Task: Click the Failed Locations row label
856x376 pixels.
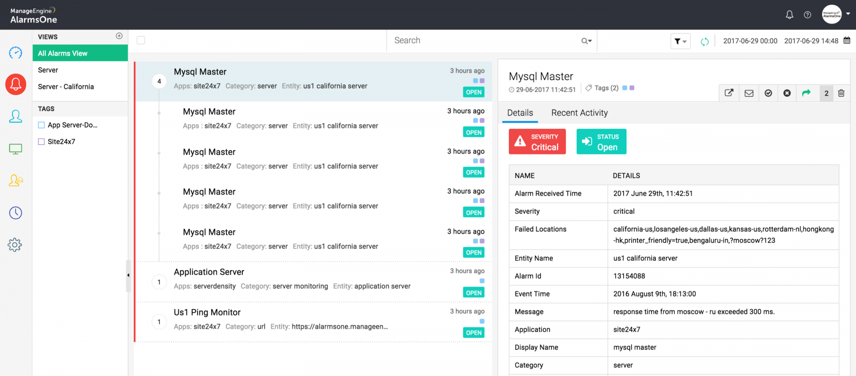Action: click(540, 229)
